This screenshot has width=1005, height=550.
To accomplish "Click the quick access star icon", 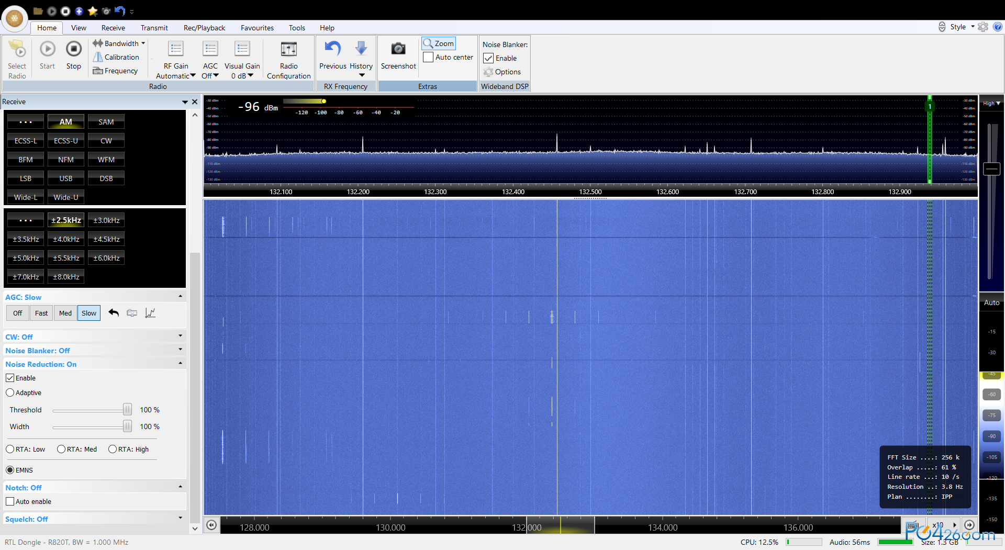I will [93, 11].
